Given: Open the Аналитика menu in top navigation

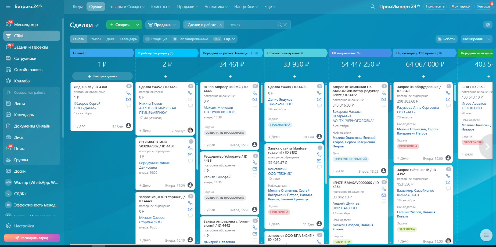Looking at the screenshot, I should click(x=216, y=7).
